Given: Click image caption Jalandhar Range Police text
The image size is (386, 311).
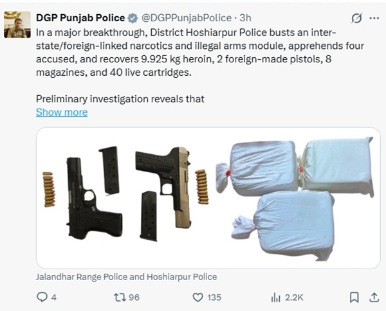Looking at the screenshot, I should 126,277.
